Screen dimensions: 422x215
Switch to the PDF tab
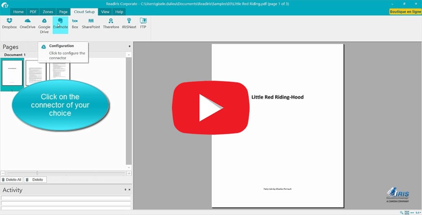33,12
